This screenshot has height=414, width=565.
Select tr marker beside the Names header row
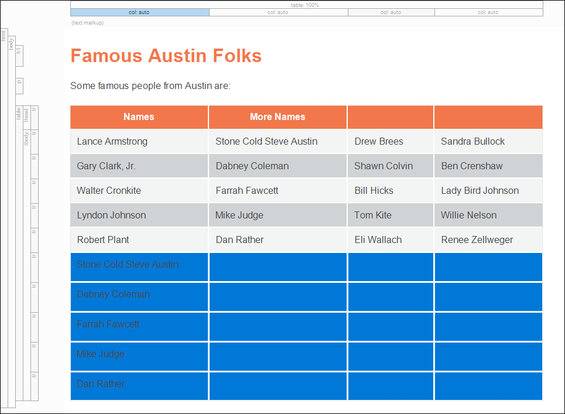35,118
